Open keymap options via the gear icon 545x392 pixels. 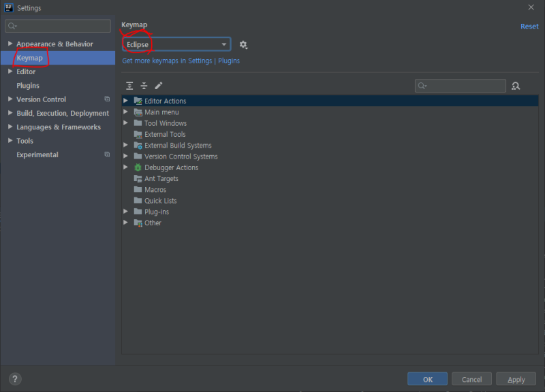243,44
